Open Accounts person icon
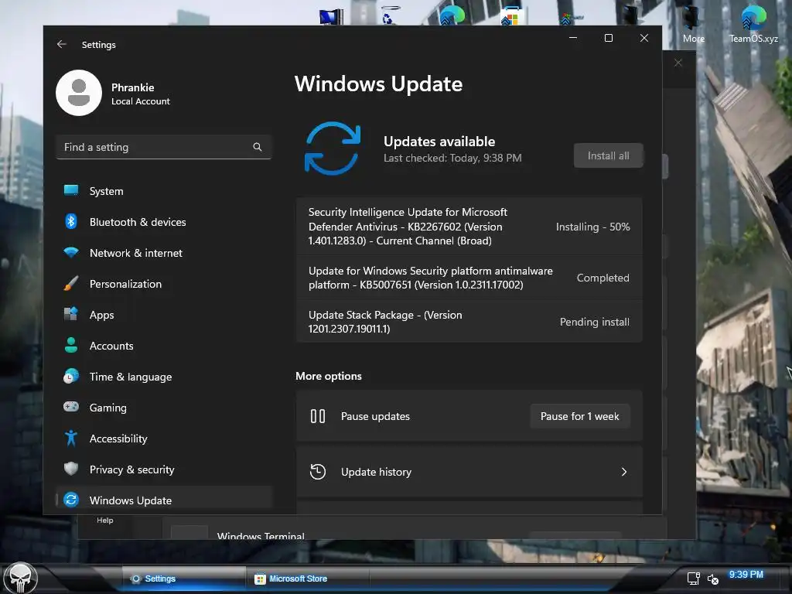This screenshot has height=594, width=792. (71, 345)
